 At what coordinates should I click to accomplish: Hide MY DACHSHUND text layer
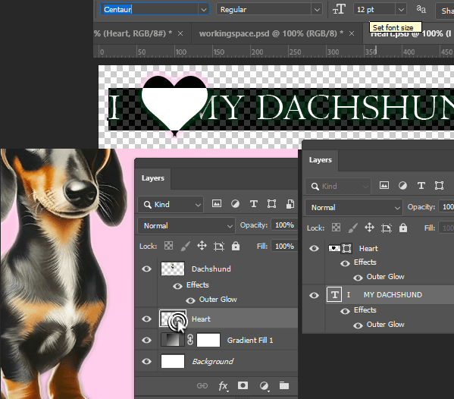(314, 295)
